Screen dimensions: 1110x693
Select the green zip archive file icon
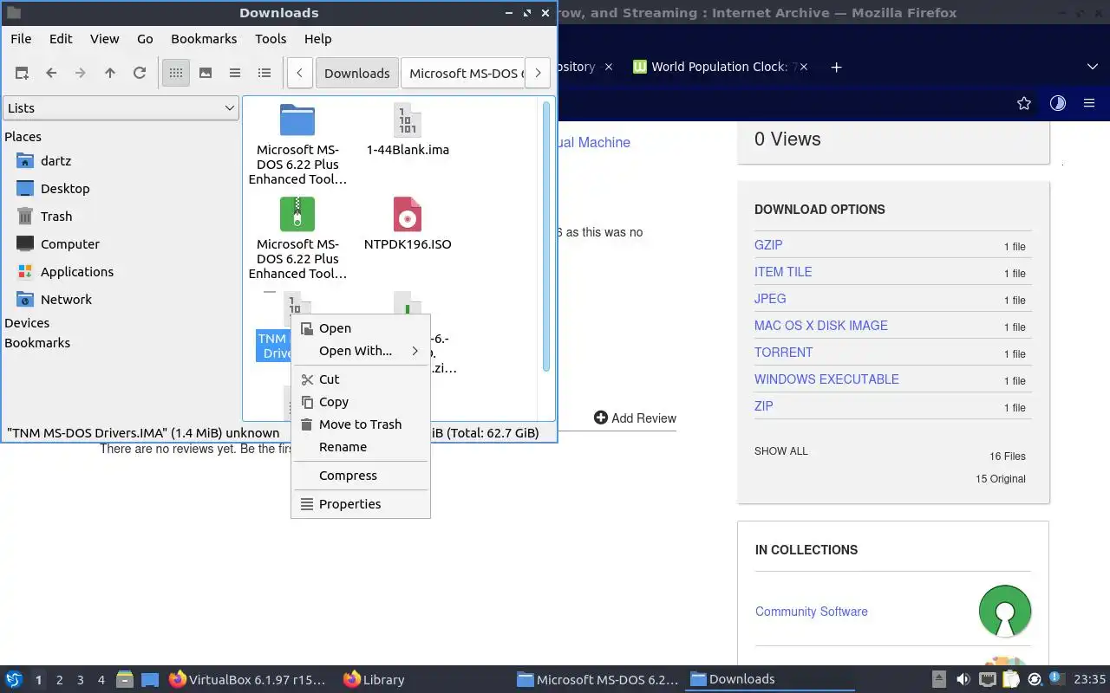pos(297,214)
